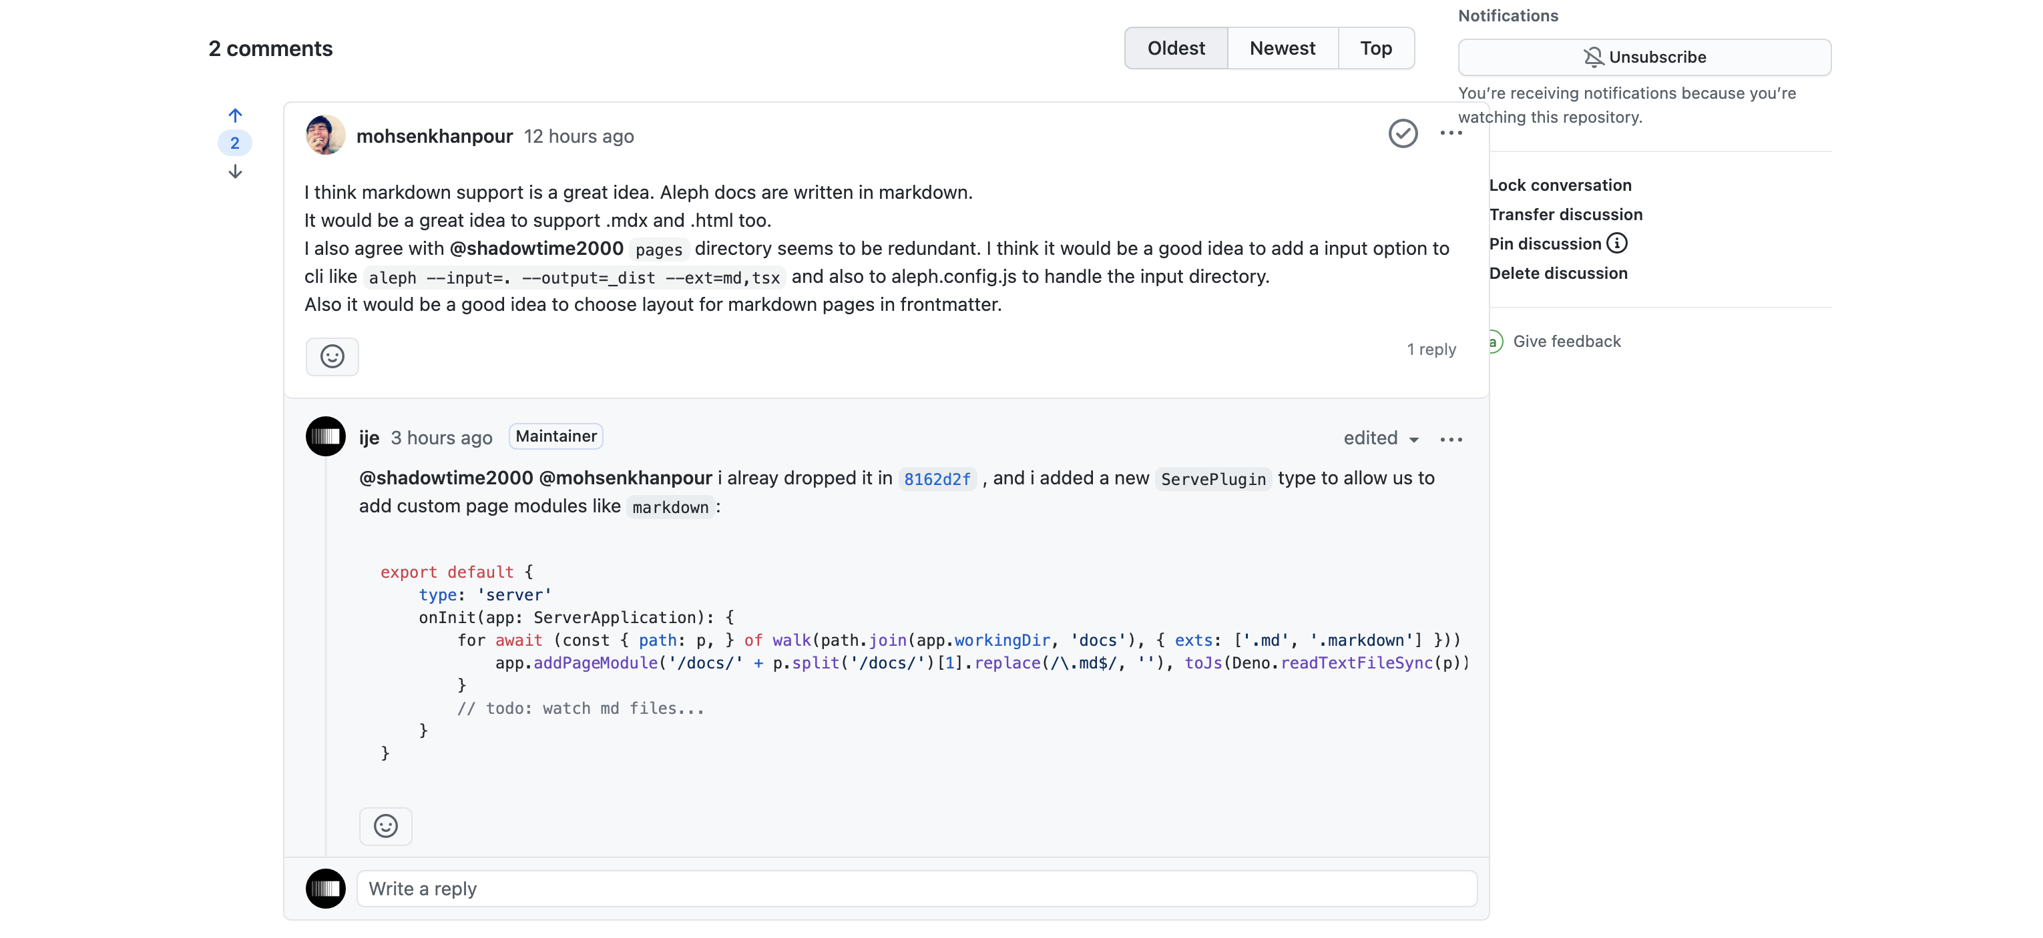The height and width of the screenshot is (938, 2043).
Task: Upvote the discussion with the up arrow
Action: [x=234, y=114]
